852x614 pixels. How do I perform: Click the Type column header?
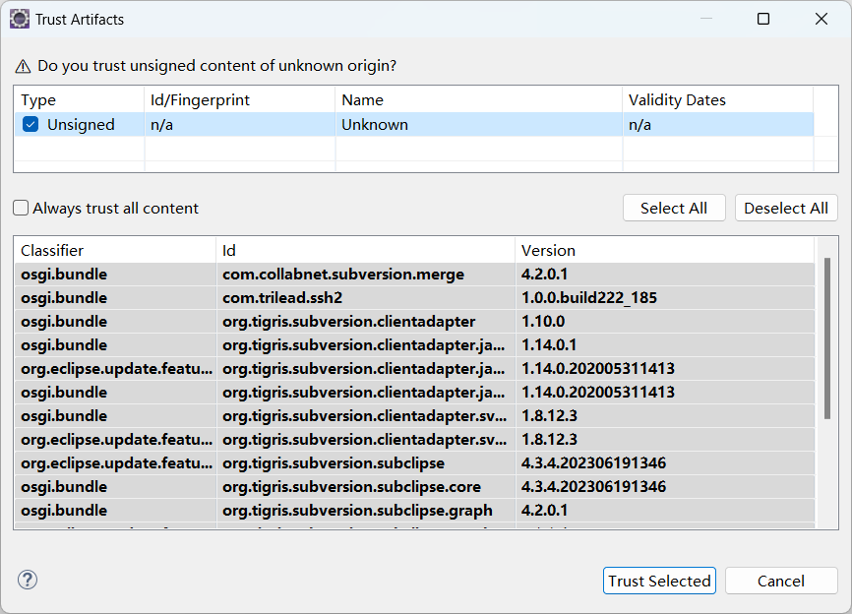(80, 100)
